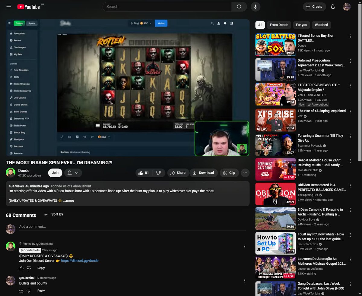Image resolution: width=362 pixels, height=296 pixels.
Task: Start voice search with microphone icon
Action: [256, 7]
